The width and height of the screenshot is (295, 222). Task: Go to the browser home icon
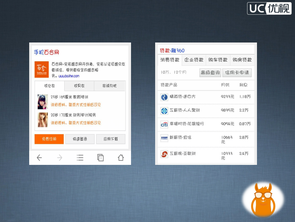(121, 157)
